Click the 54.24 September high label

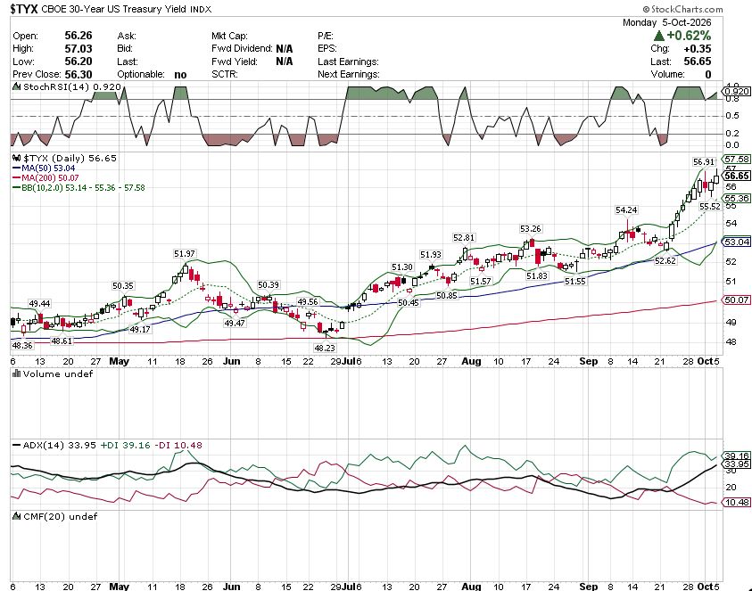click(626, 210)
